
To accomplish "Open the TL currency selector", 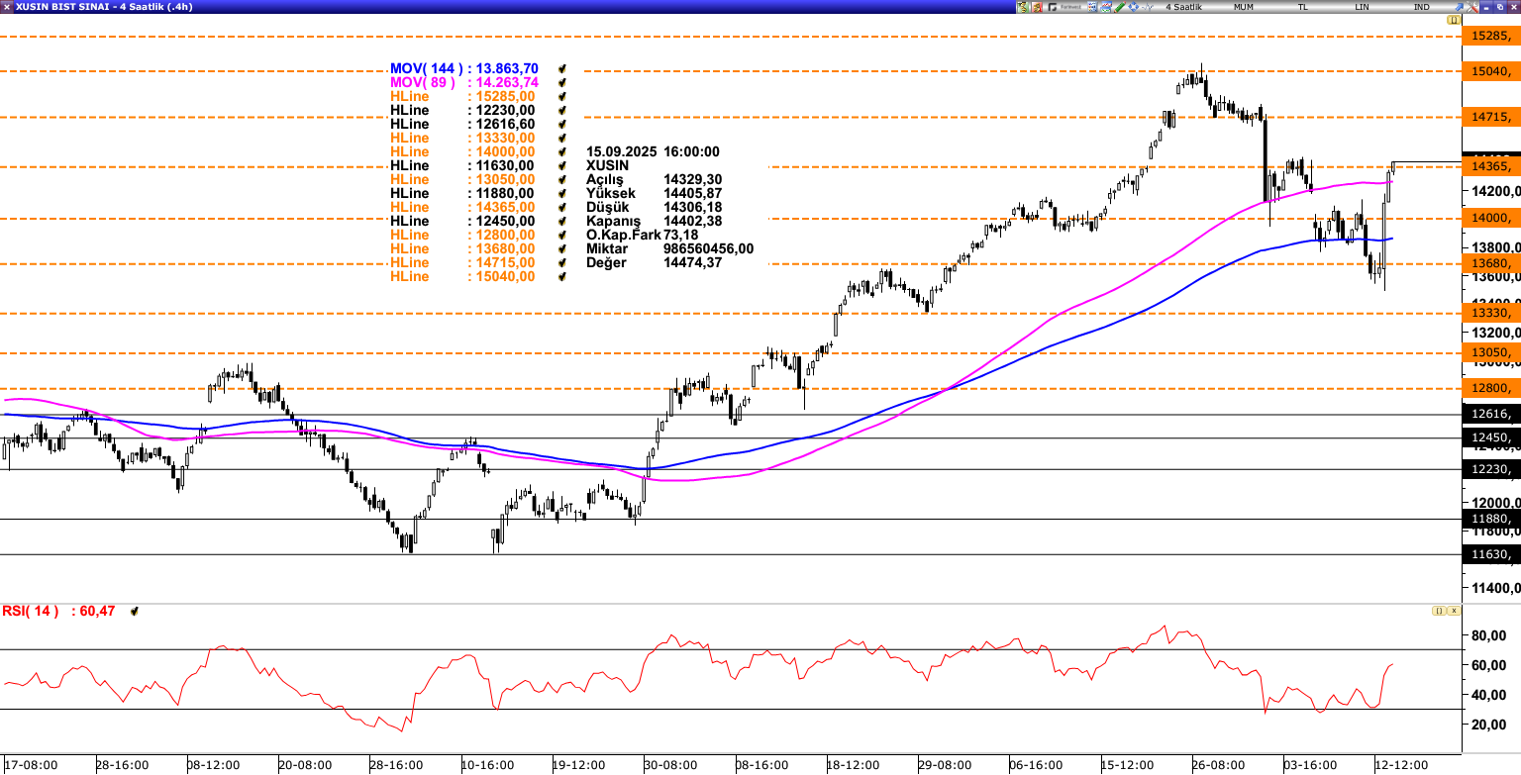I will pos(1303,7).
